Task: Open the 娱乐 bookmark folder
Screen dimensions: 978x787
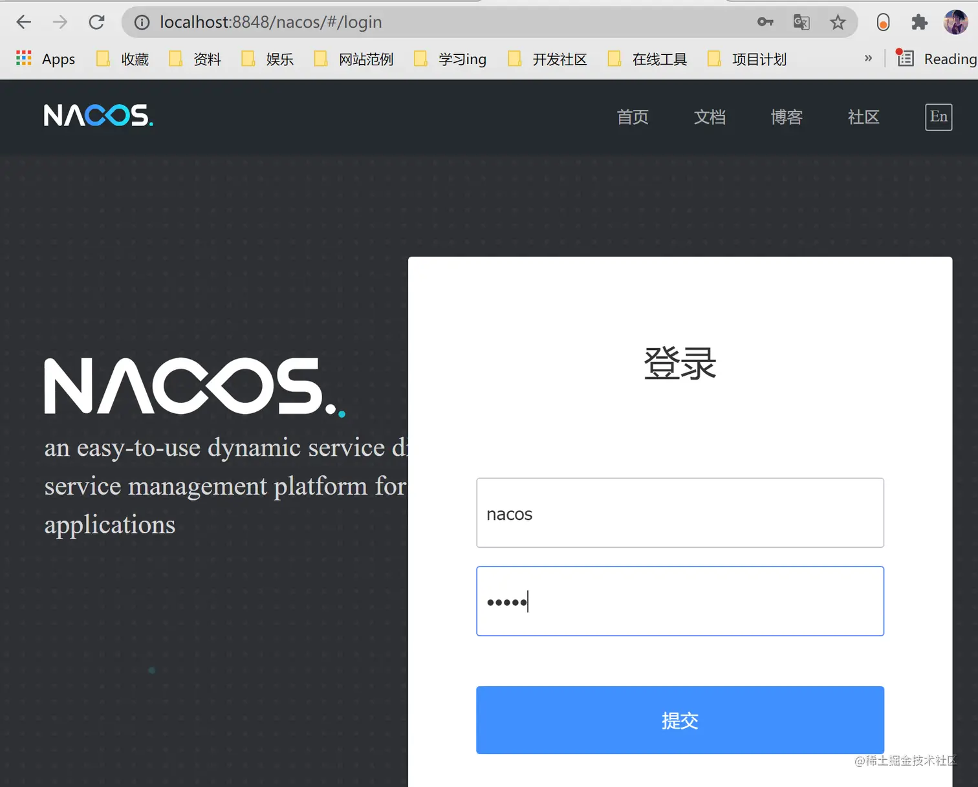Action: click(267, 59)
